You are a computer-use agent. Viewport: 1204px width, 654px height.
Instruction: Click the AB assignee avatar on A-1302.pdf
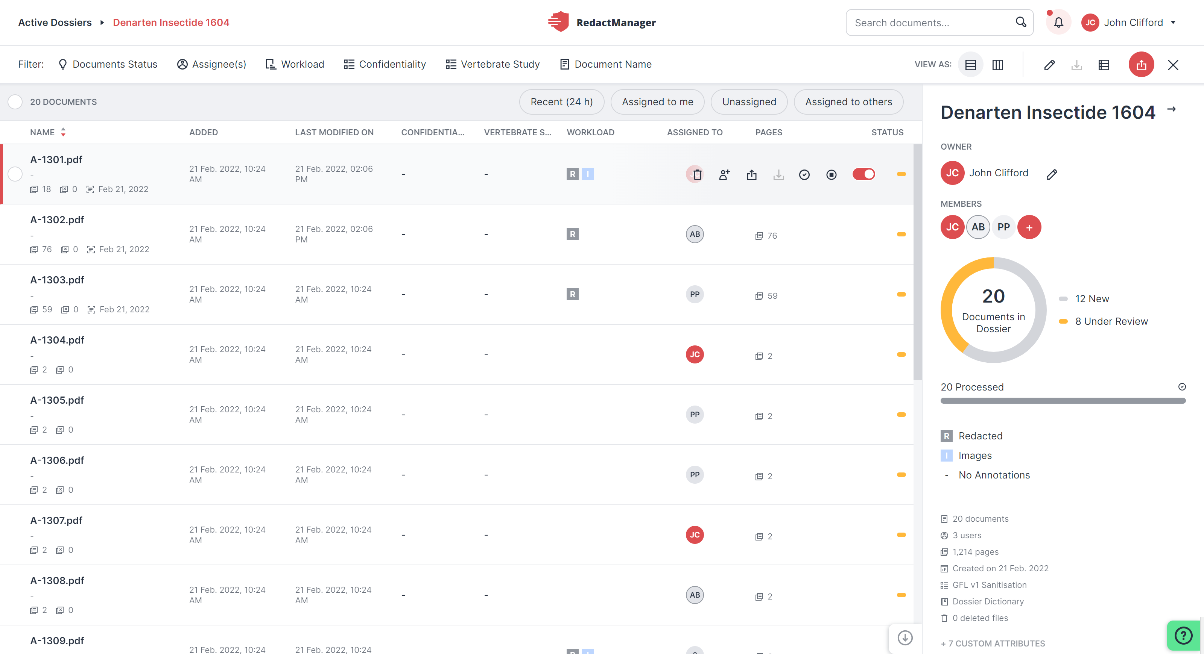pyautogui.click(x=695, y=234)
